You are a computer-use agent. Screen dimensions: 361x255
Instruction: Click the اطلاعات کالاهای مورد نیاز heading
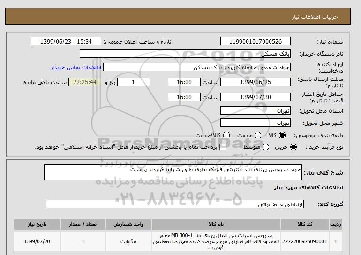308,188
